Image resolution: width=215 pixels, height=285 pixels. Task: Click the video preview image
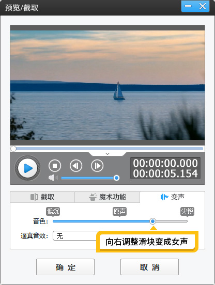coord(108,85)
